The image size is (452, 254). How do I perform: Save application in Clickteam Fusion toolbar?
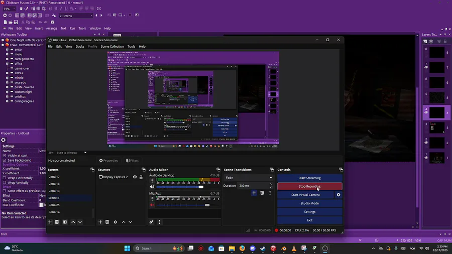point(16,22)
